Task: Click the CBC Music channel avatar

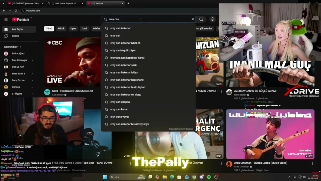Action: 47,92
